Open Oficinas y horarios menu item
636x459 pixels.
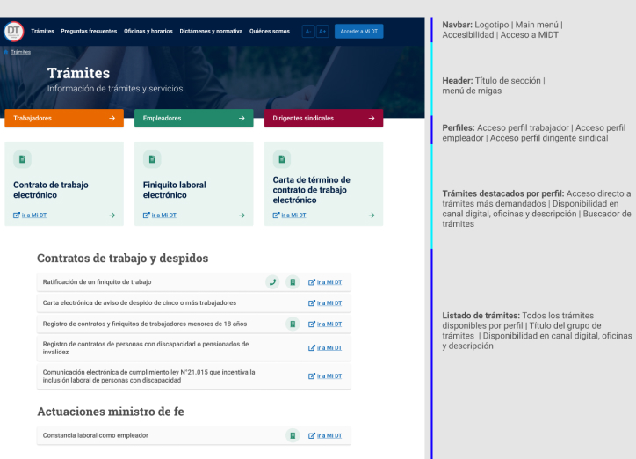click(x=148, y=32)
